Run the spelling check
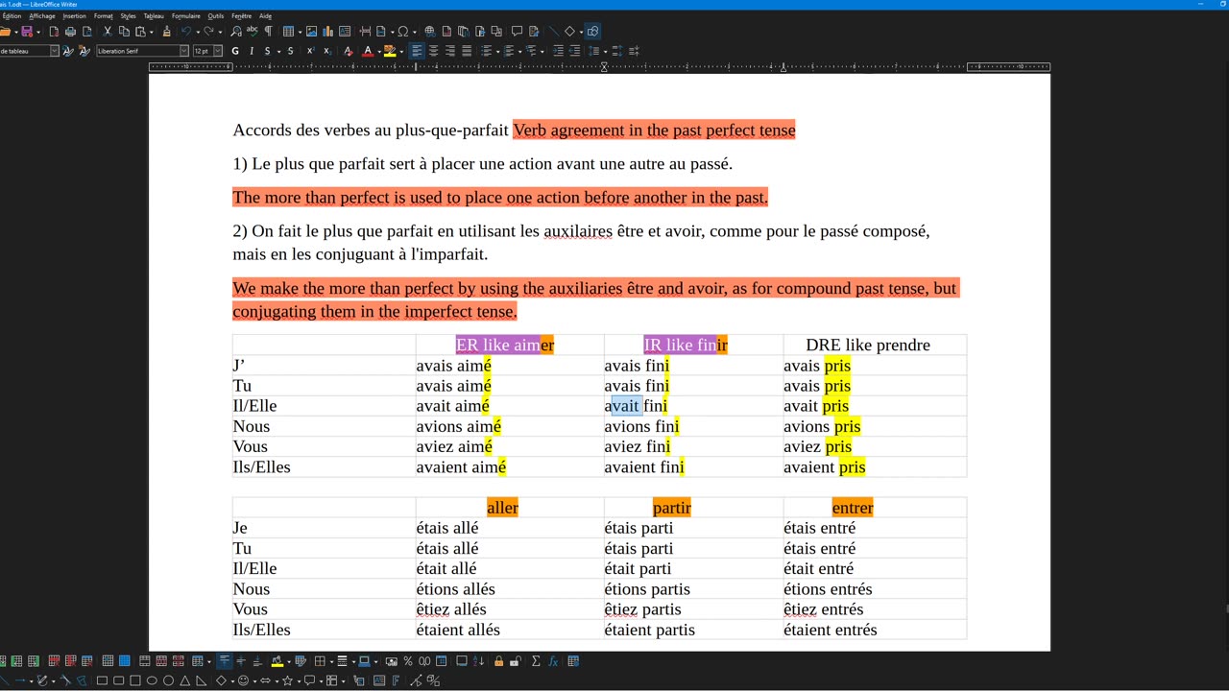The width and height of the screenshot is (1229, 691). pos(252,32)
